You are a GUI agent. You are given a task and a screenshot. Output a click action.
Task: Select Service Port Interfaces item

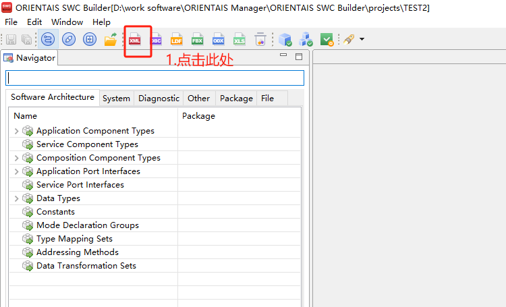tap(80, 185)
